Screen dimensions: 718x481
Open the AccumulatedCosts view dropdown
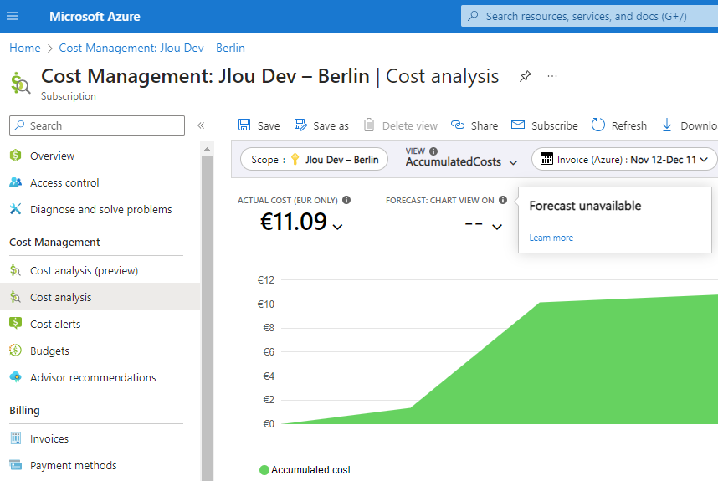coord(462,162)
